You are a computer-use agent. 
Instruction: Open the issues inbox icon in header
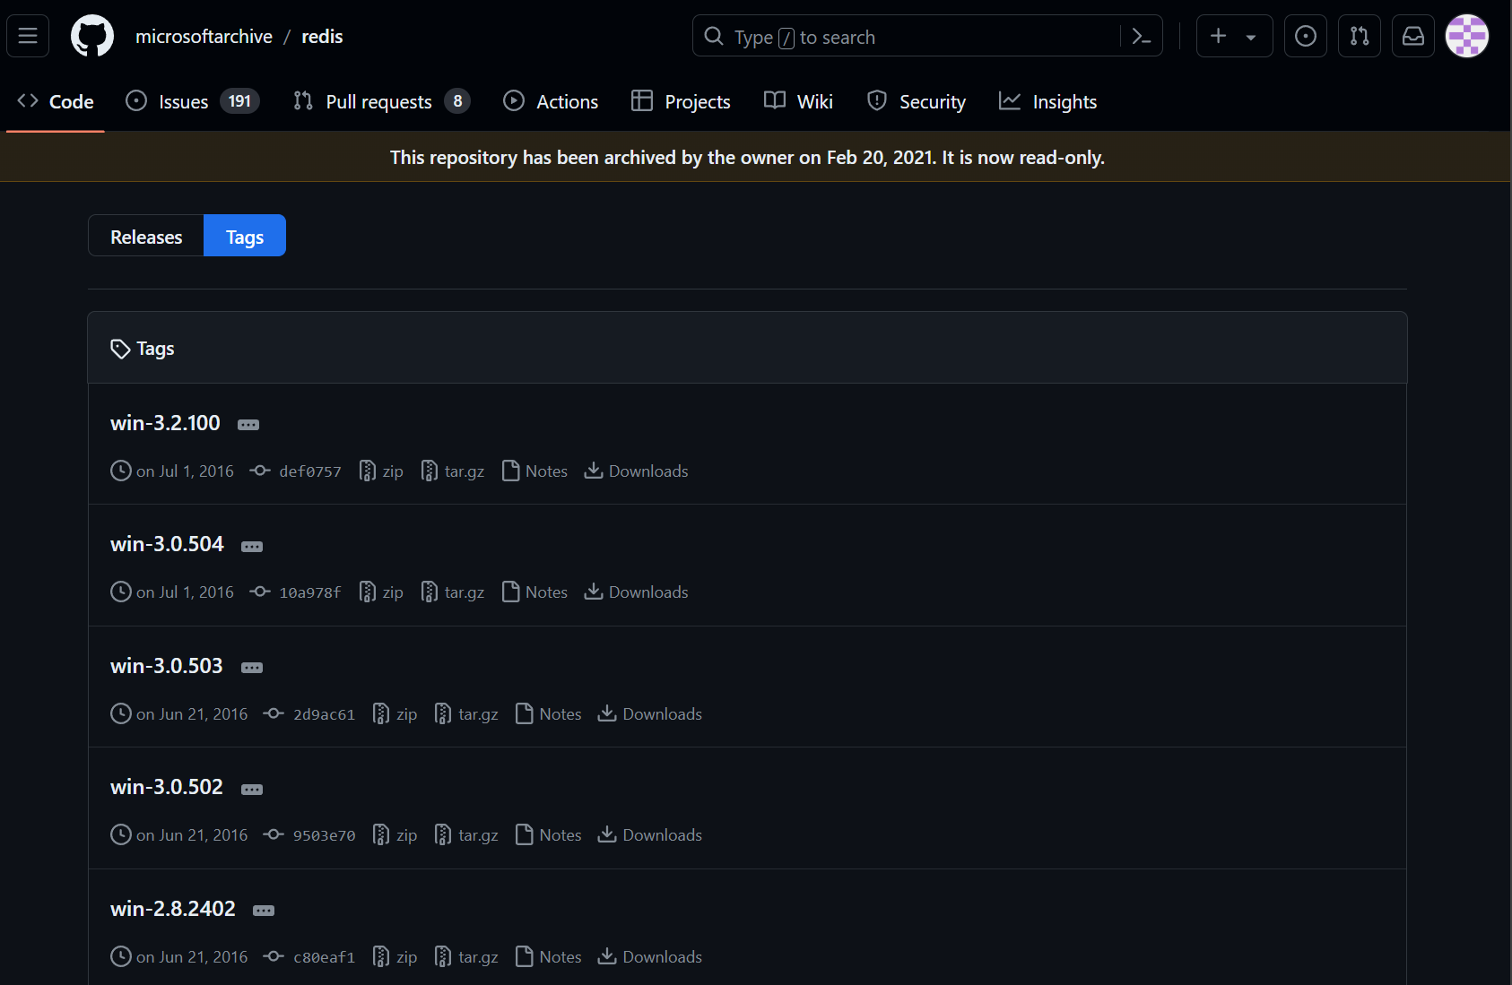1306,36
